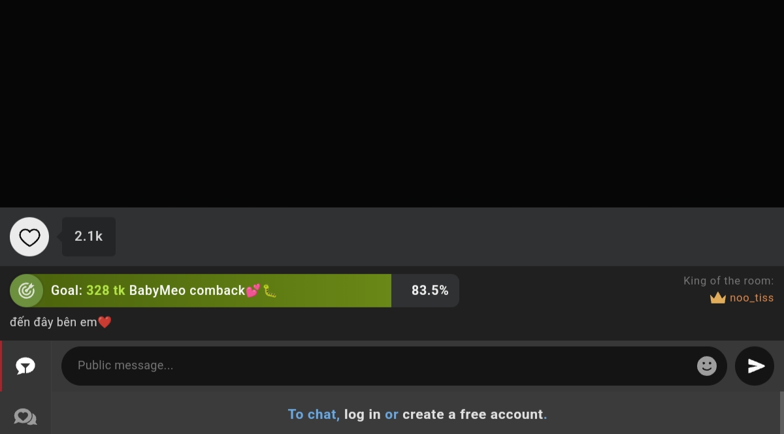The width and height of the screenshot is (784, 434).
Task: Click the chat scrollbar on the right edge
Action: pos(781,412)
